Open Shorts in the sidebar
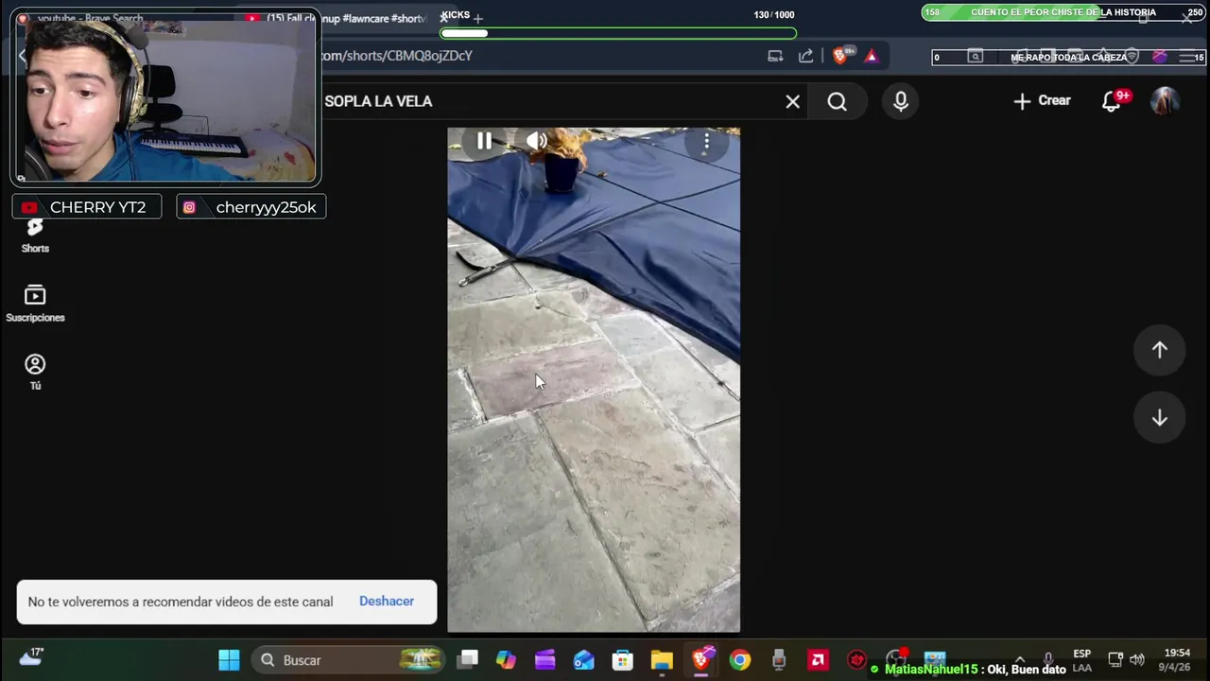This screenshot has height=681, width=1210. pyautogui.click(x=35, y=236)
